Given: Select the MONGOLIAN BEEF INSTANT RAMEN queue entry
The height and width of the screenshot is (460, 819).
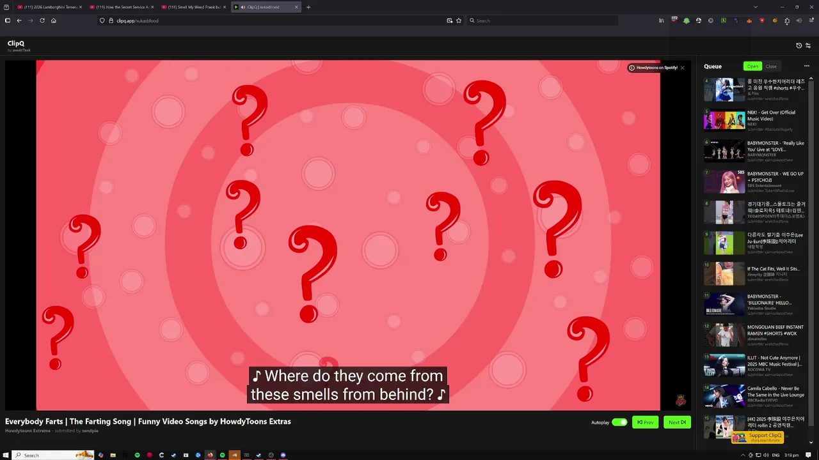Looking at the screenshot, I should pyautogui.click(x=755, y=335).
